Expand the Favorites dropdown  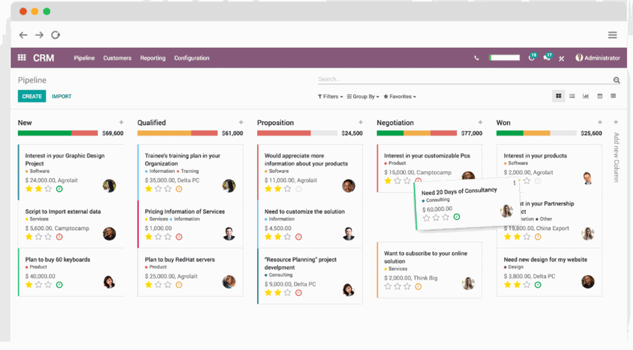tap(399, 96)
